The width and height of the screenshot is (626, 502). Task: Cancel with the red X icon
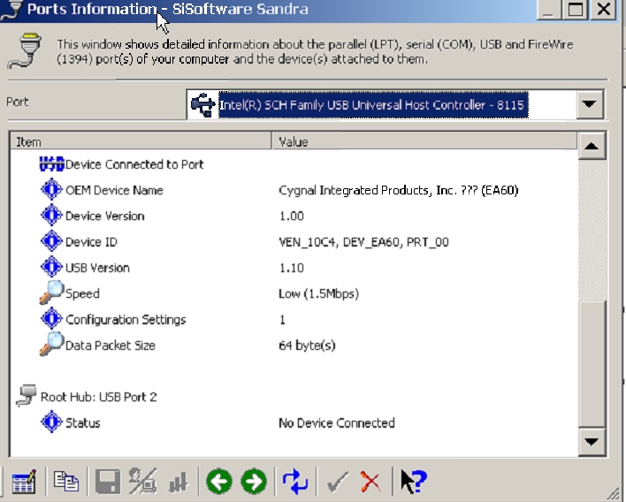click(370, 482)
